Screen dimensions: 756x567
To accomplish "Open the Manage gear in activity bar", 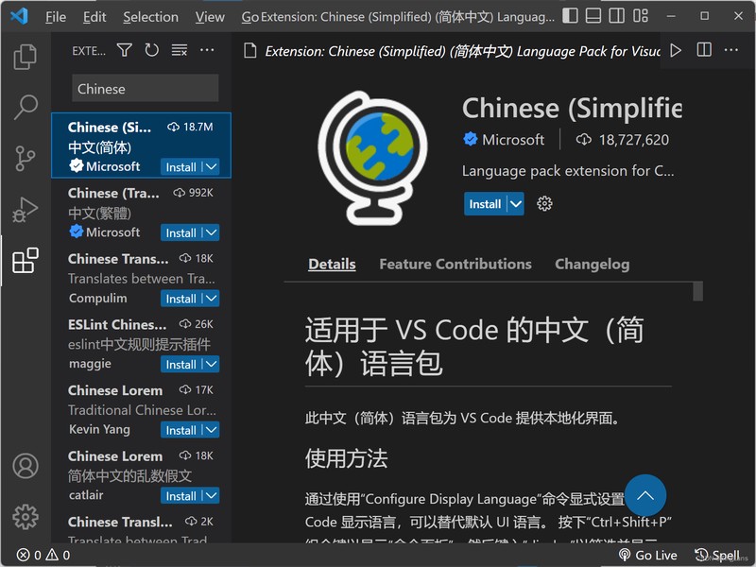I will pos(26,517).
